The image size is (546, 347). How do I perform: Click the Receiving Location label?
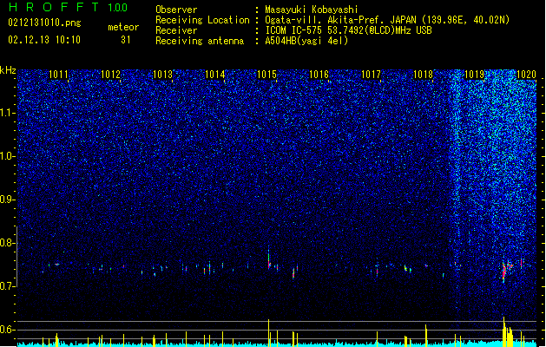click(202, 20)
